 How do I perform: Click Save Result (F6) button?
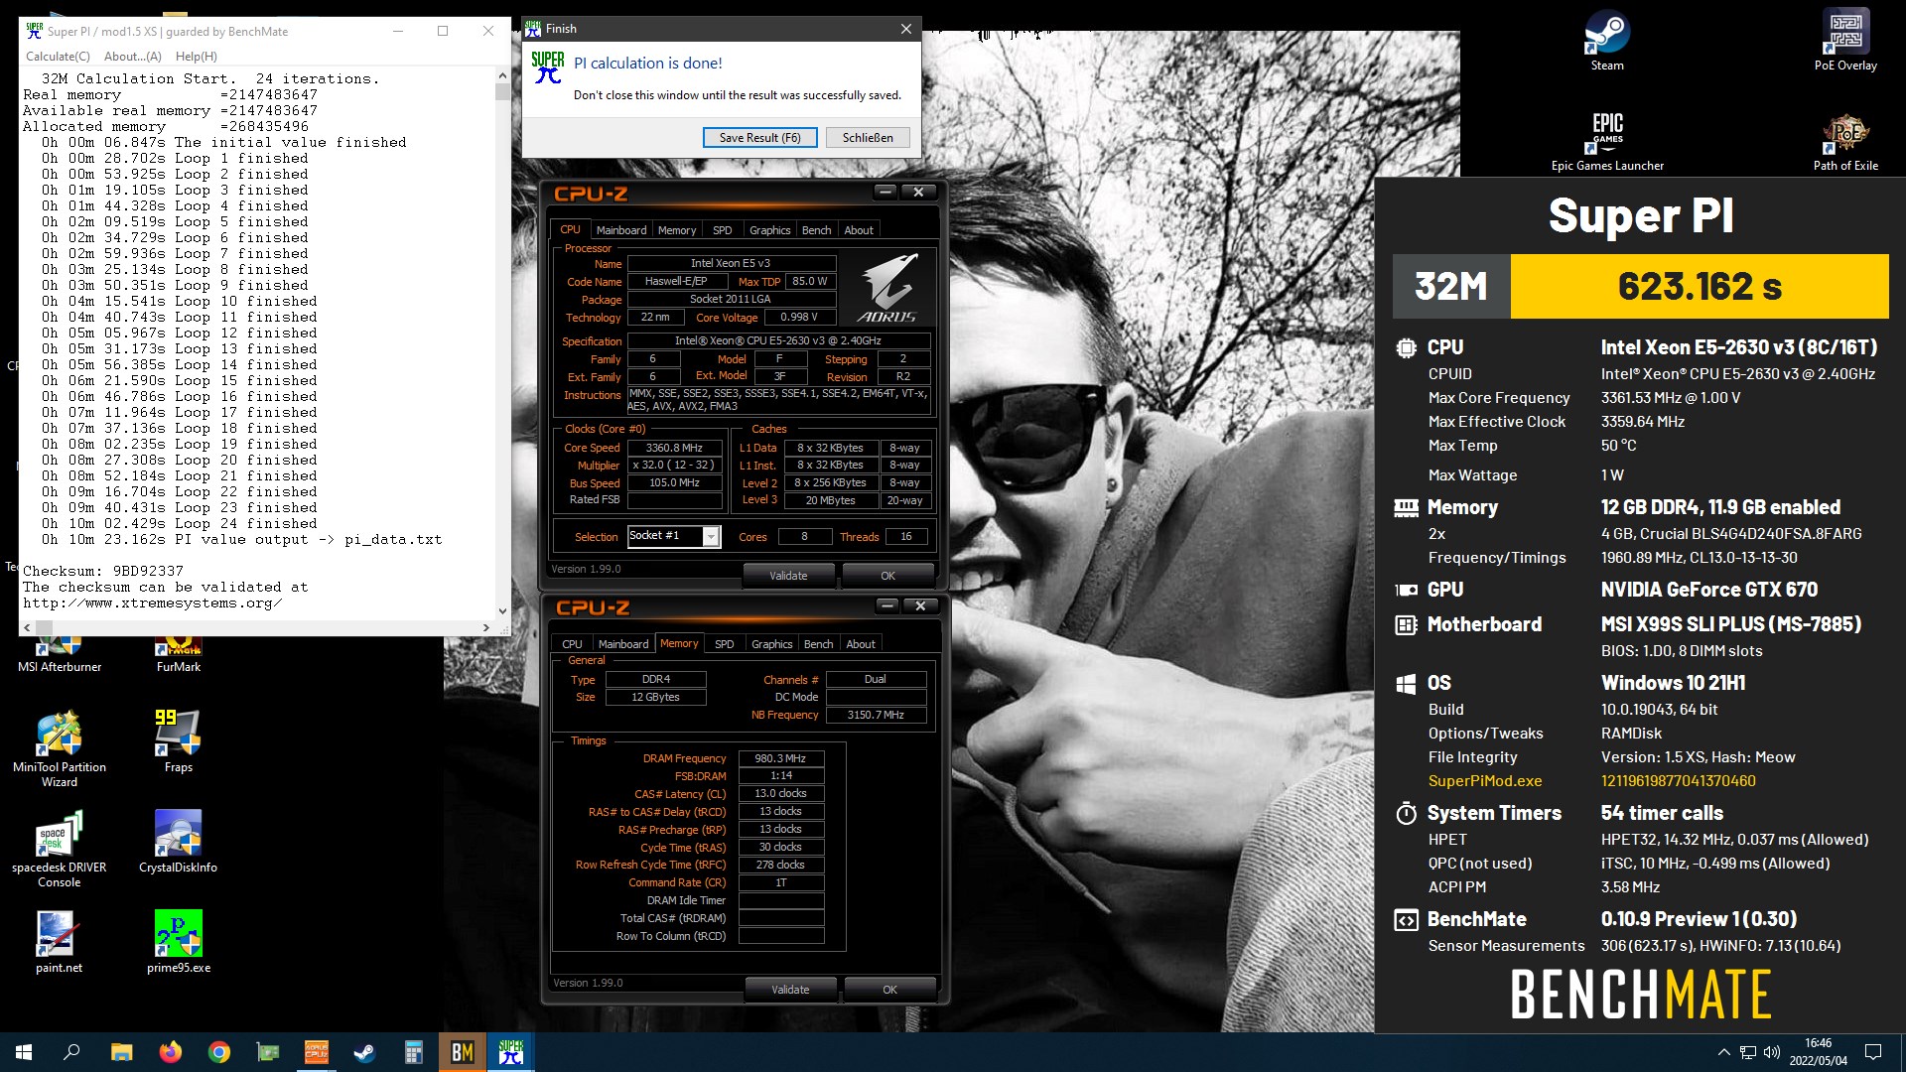[760, 138]
